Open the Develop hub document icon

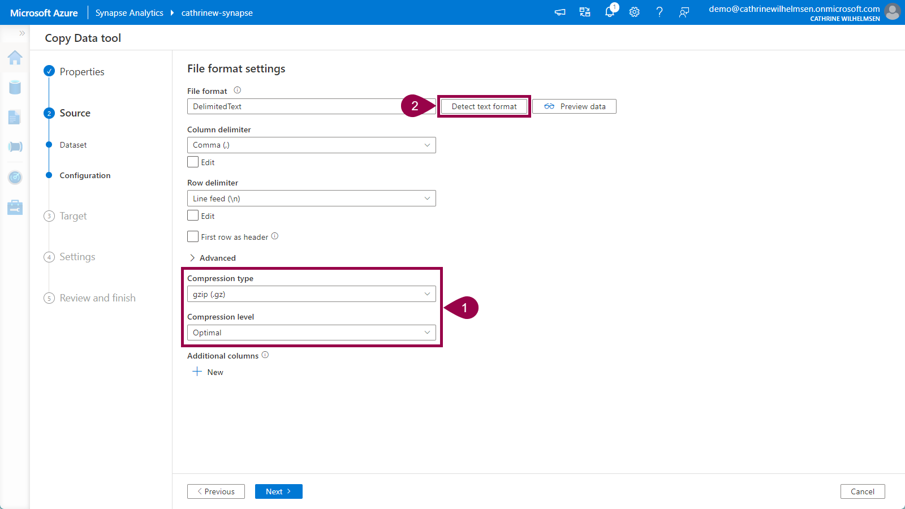pyautogui.click(x=15, y=117)
